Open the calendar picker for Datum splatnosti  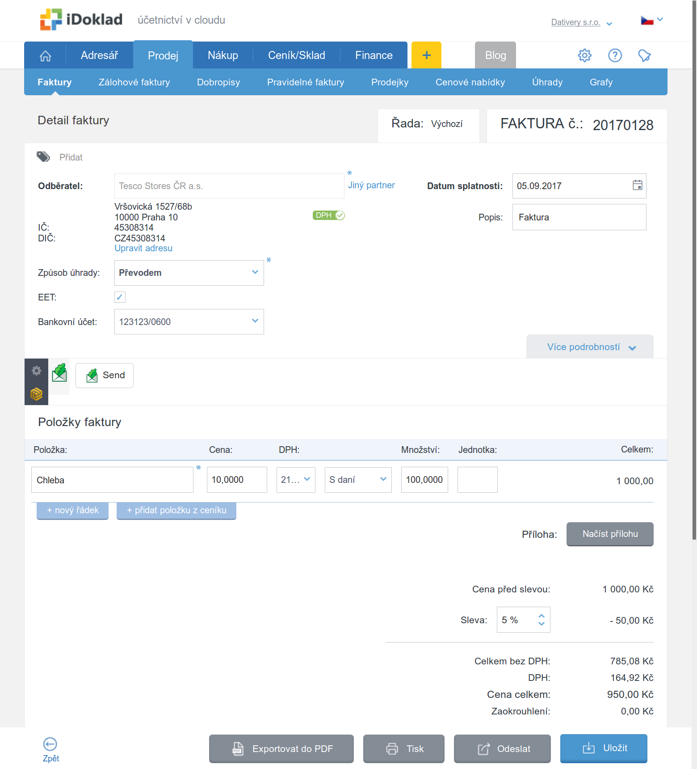coord(637,186)
